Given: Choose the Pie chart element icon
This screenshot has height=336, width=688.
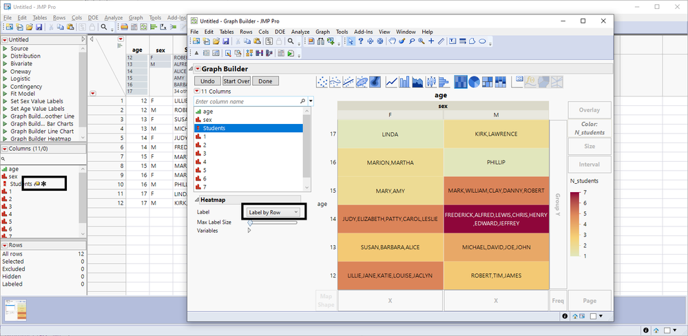Looking at the screenshot, I should pyautogui.click(x=474, y=82).
